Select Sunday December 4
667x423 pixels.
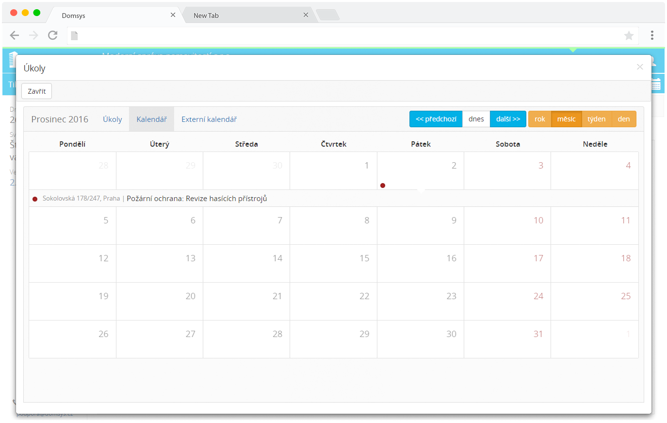coord(595,170)
